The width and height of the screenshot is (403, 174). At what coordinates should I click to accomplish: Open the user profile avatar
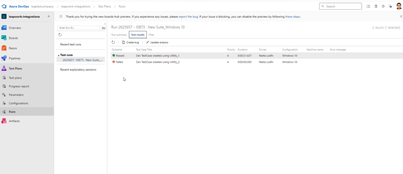coord(399,6)
